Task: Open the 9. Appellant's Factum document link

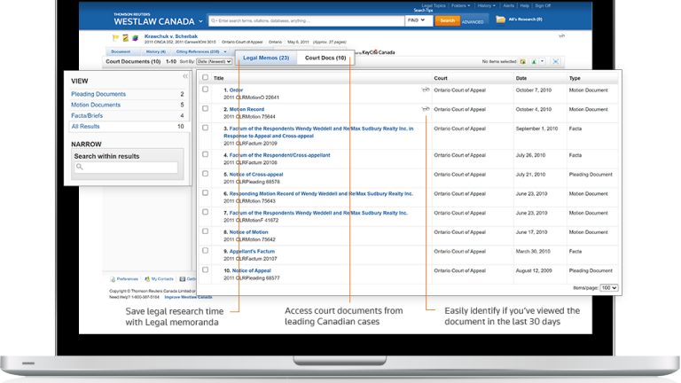Action: [x=252, y=251]
